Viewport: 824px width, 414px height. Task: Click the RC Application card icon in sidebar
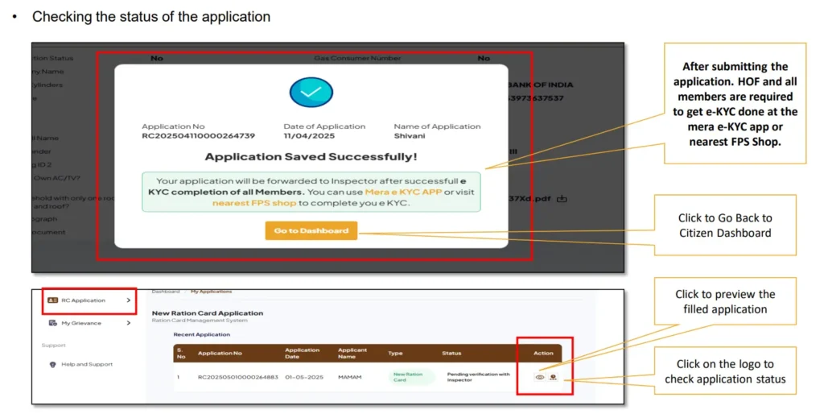pyautogui.click(x=52, y=300)
